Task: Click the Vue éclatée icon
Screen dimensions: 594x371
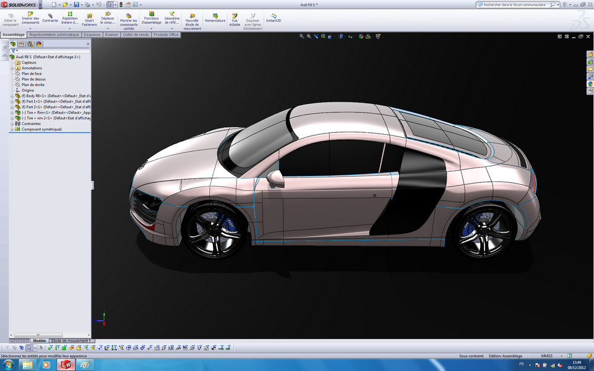Action: [233, 17]
